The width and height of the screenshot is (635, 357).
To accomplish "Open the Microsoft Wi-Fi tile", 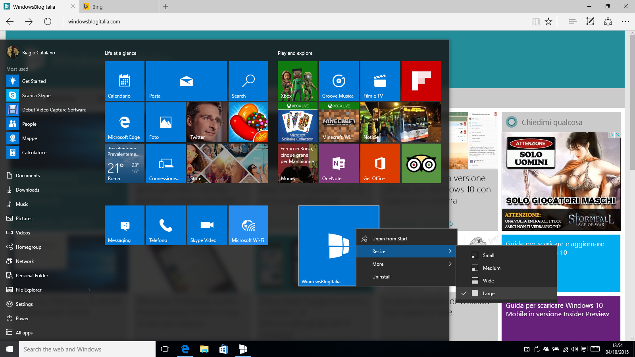I will (x=248, y=225).
